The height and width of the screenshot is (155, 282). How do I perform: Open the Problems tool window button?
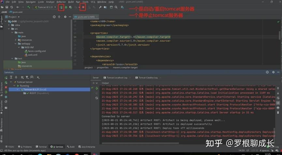(25, 147)
